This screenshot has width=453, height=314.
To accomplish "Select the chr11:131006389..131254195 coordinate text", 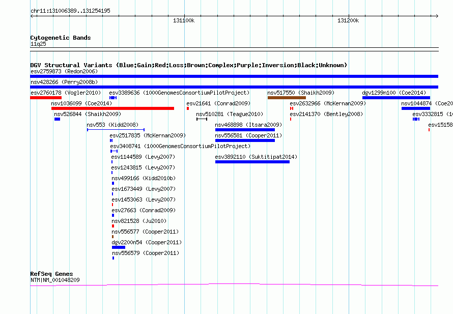I will (x=70, y=11).
